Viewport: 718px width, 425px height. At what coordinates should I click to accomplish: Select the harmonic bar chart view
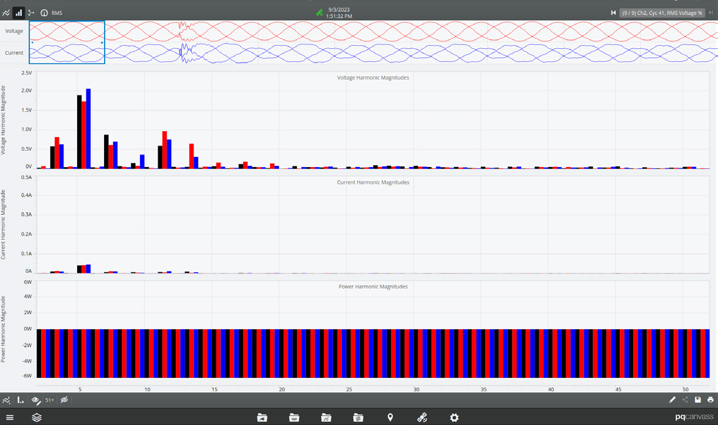(x=19, y=12)
